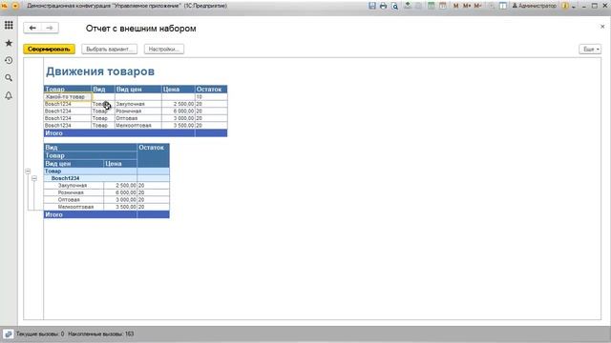Open the Еще dropdown menu
Image resolution: width=611 pixels, height=343 pixels.
pyautogui.click(x=590, y=49)
